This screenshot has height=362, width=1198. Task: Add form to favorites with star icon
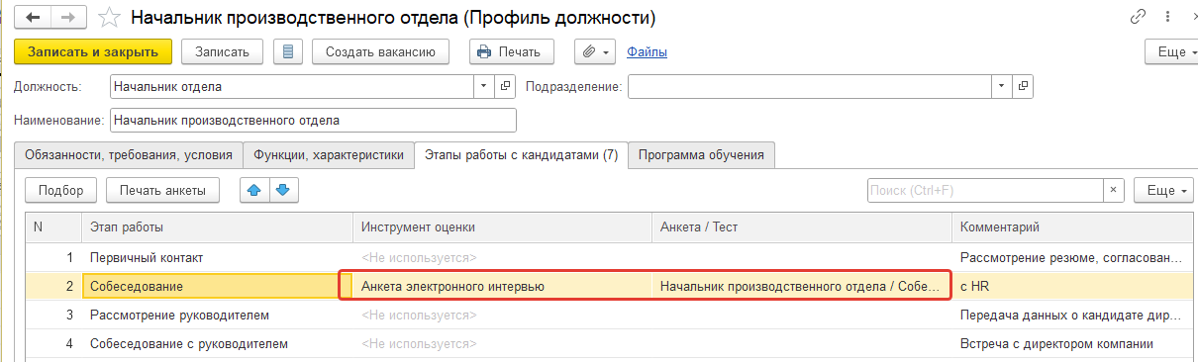[111, 18]
